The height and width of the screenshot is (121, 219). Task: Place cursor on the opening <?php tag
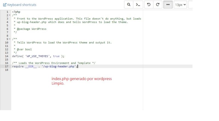pyautogui.click(x=16, y=12)
